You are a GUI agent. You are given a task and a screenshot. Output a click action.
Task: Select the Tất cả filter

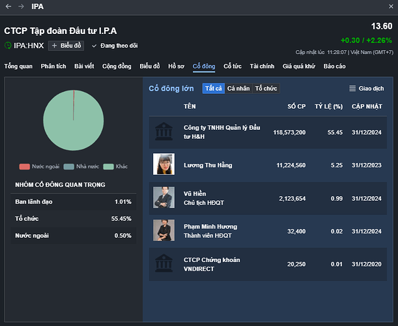(213, 89)
